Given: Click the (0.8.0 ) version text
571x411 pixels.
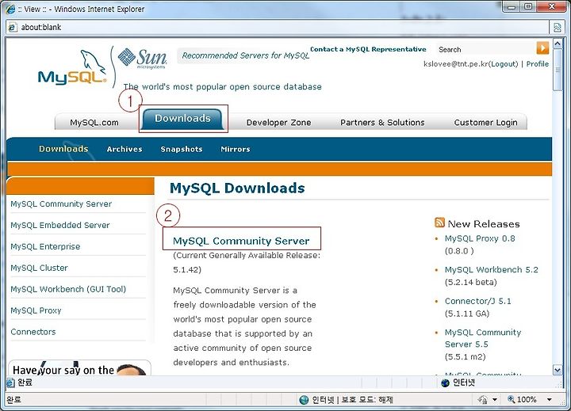Looking at the screenshot, I should click(x=459, y=251).
